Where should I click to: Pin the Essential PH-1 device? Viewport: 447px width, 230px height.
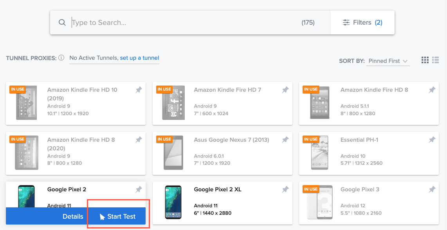[x=432, y=139]
